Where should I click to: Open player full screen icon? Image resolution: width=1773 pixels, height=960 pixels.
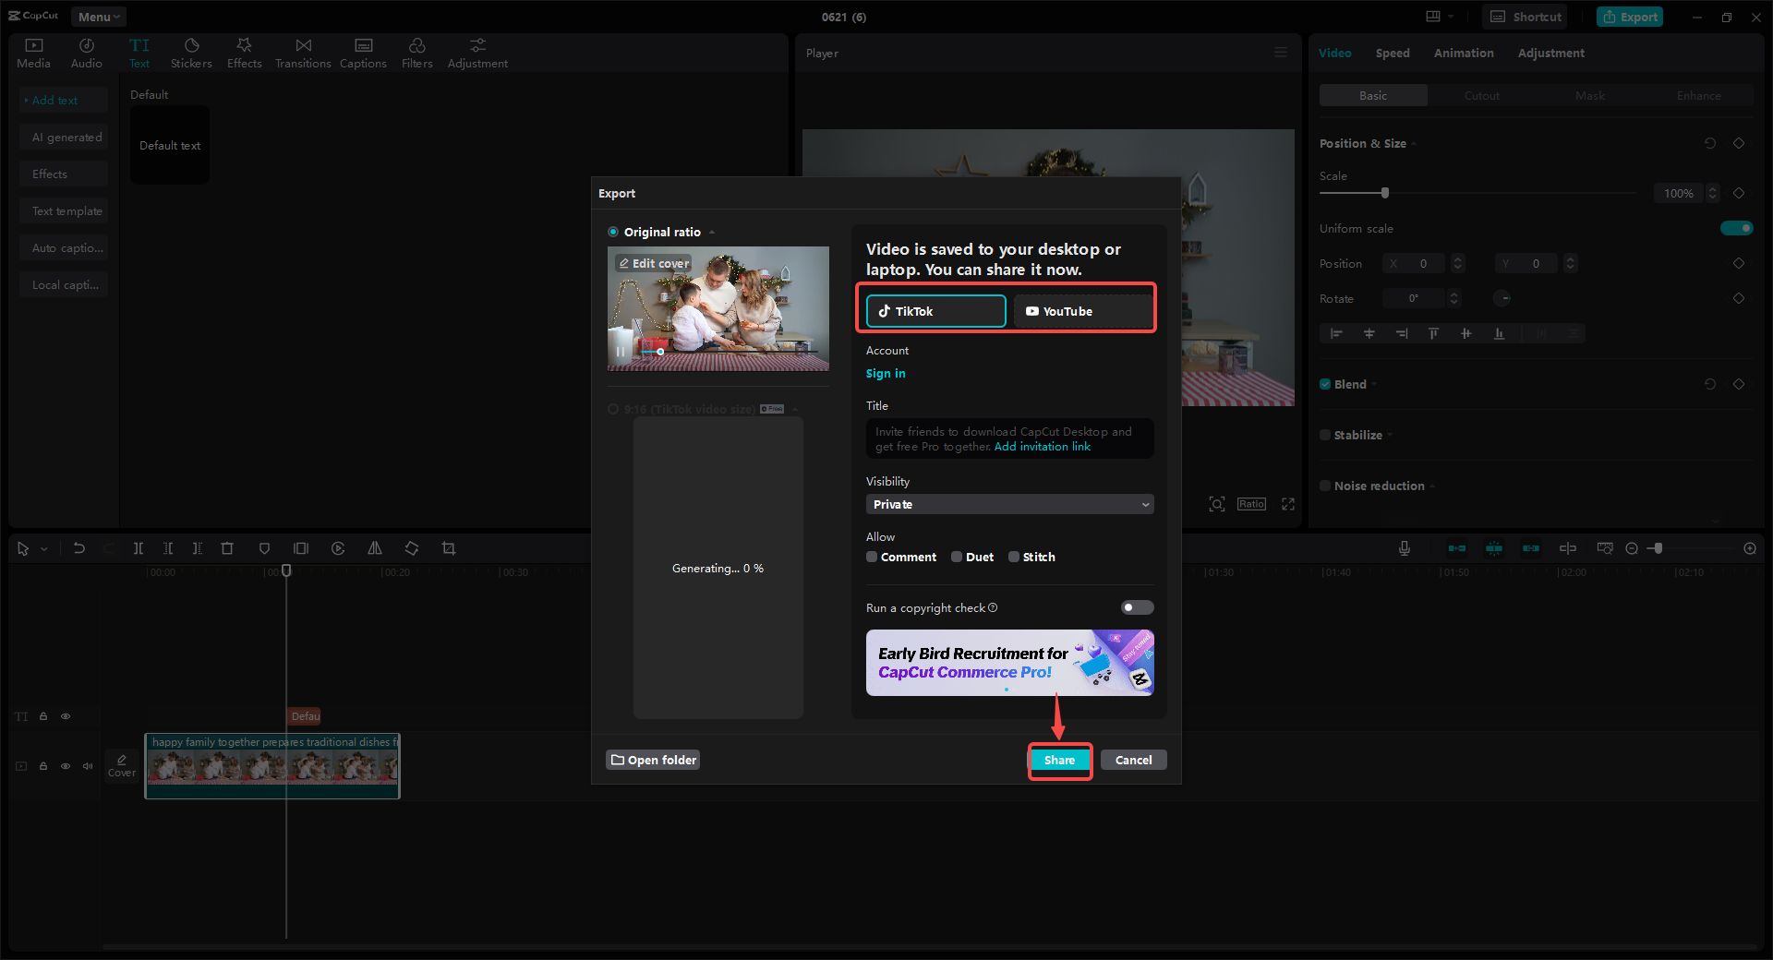click(x=1288, y=504)
